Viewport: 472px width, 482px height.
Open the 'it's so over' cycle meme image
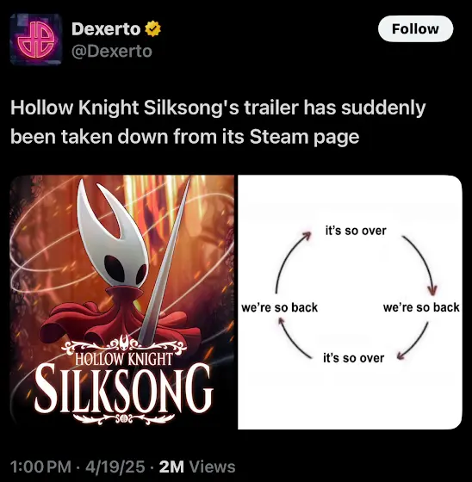[x=350, y=302]
